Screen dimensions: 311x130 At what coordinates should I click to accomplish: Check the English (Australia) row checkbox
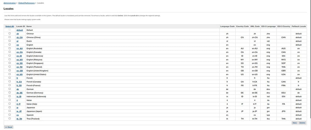(x=9, y=48)
